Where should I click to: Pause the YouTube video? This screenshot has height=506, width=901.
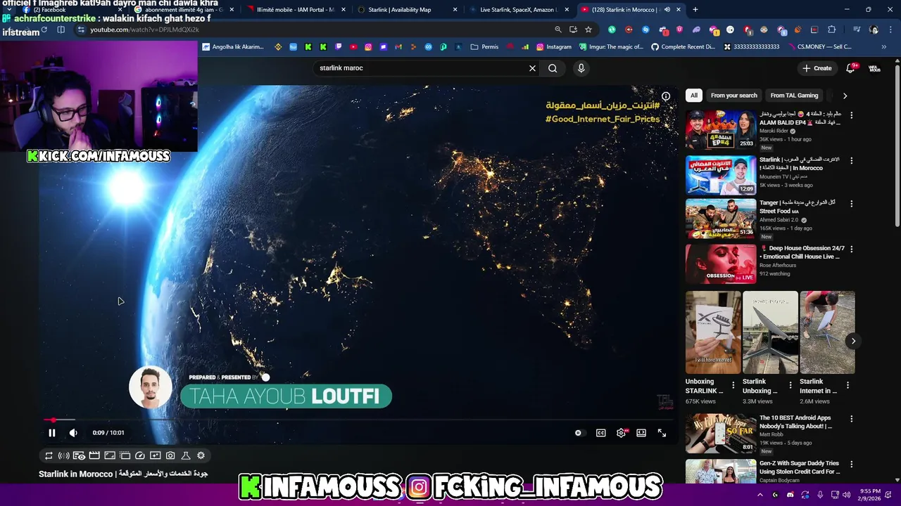[x=51, y=433]
